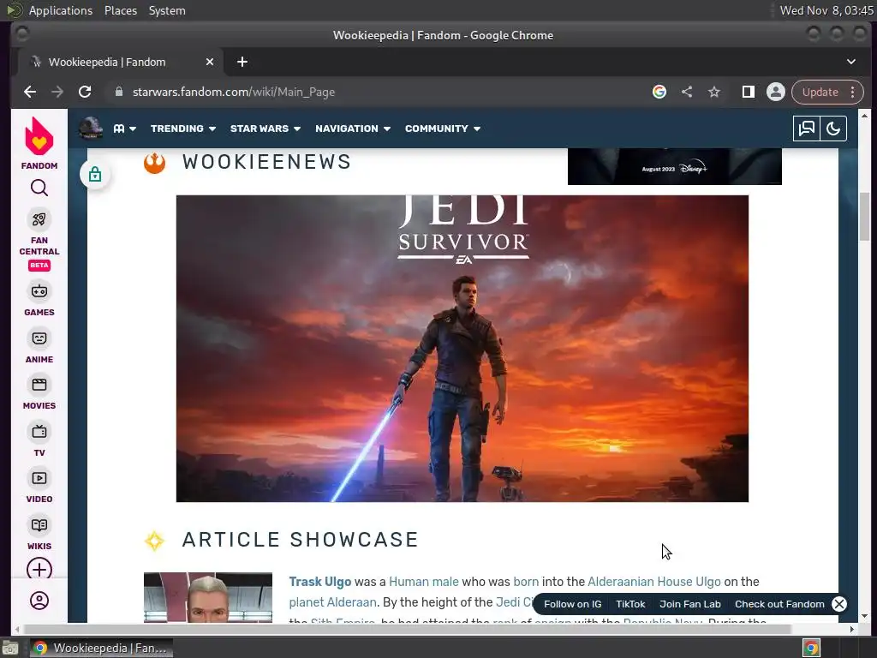Open Chrome three-dot menu
Image resolution: width=877 pixels, height=658 pixels.
(x=852, y=92)
